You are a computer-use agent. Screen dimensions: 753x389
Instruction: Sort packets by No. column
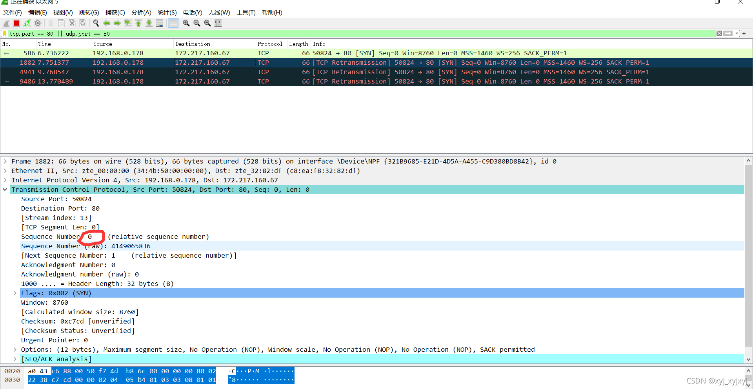coord(18,44)
